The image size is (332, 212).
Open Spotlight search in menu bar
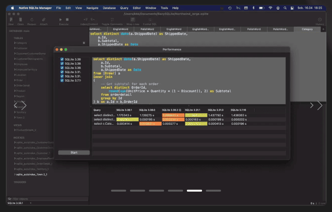(285, 8)
